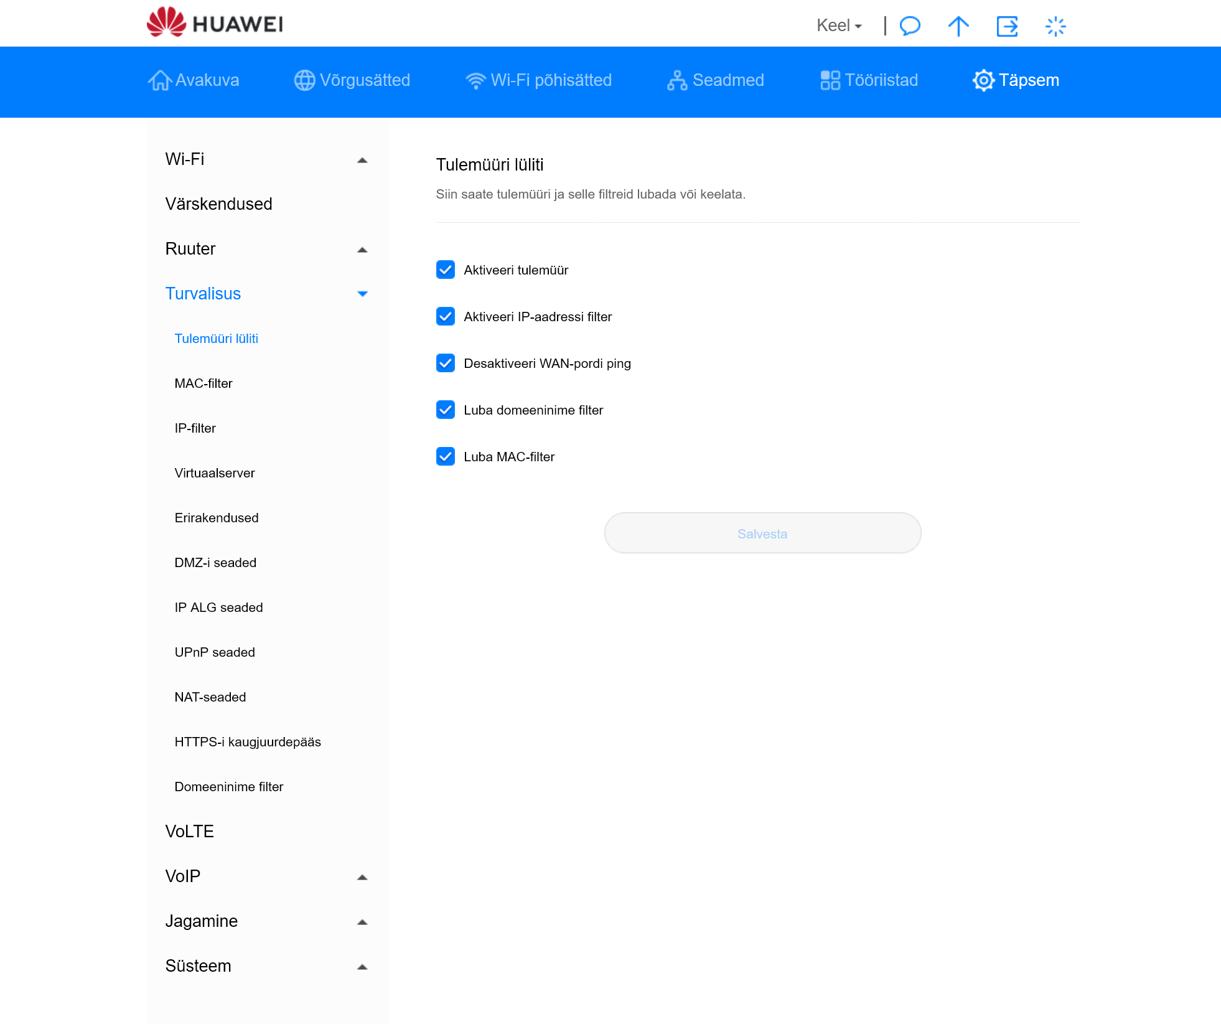Switch to Wi-Fi põhisätted tab
Image resolution: width=1221 pixels, height=1024 pixels.
(x=538, y=80)
